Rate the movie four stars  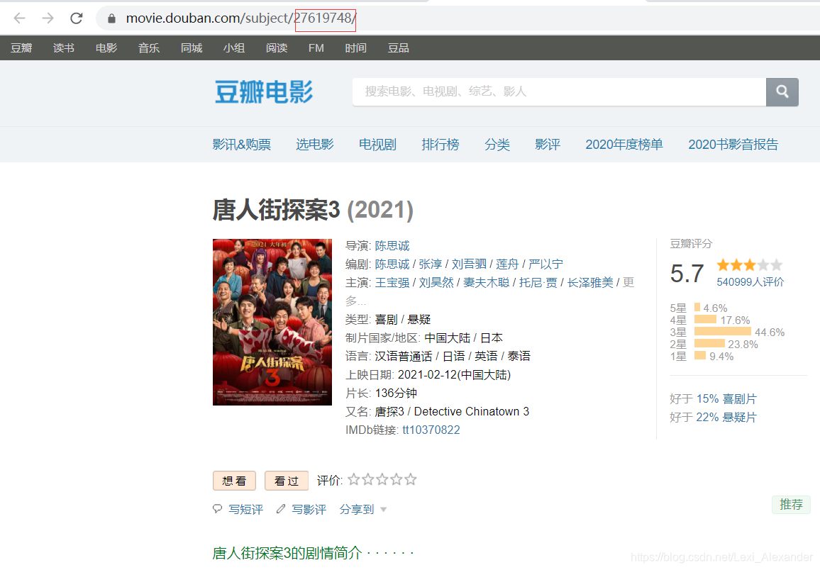397,479
